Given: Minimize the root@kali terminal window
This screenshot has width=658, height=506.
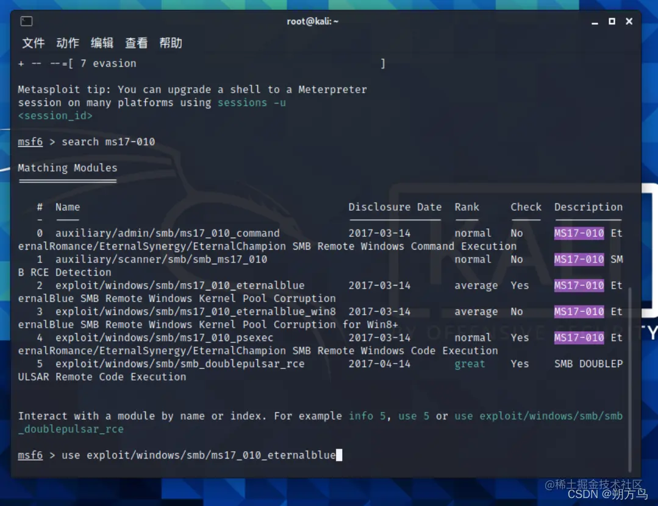Looking at the screenshot, I should (595, 22).
